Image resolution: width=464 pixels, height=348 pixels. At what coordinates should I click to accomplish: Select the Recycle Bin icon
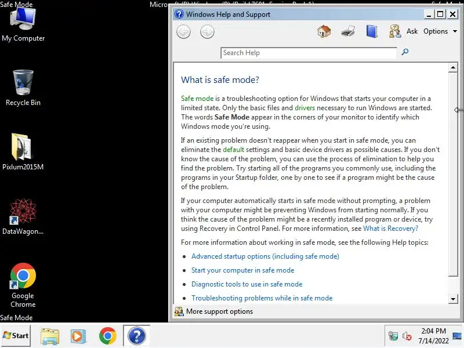click(x=23, y=88)
